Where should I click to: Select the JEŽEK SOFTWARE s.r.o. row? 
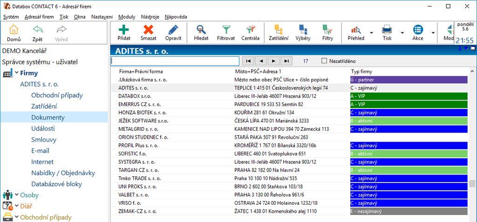288,121
